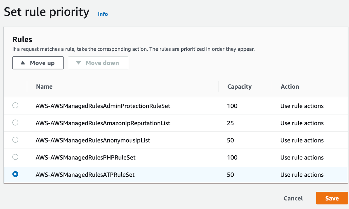The width and height of the screenshot is (349, 209).
Task: Select the PHPRuleSet radio button
Action: tap(15, 157)
